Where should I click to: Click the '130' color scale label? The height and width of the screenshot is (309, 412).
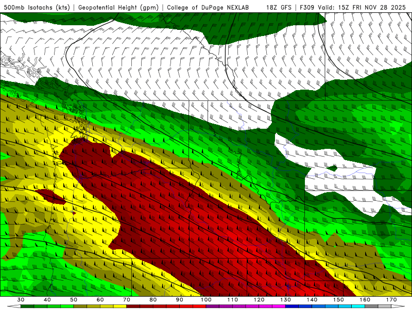[x=285, y=300]
